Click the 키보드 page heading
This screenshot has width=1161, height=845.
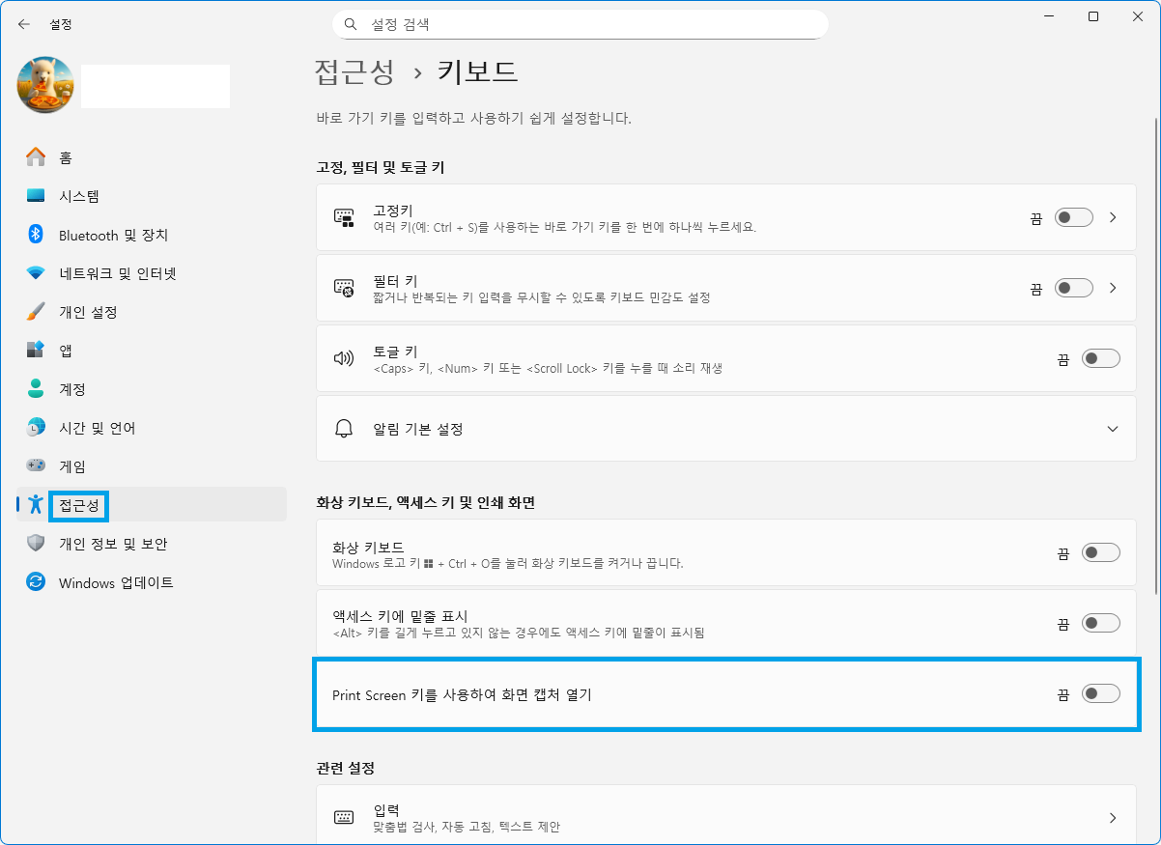coord(478,71)
